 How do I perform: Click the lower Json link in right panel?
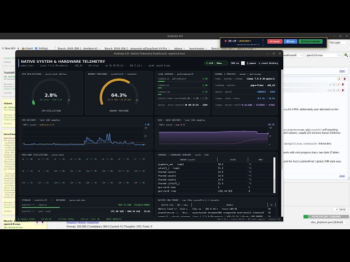[342, 176]
